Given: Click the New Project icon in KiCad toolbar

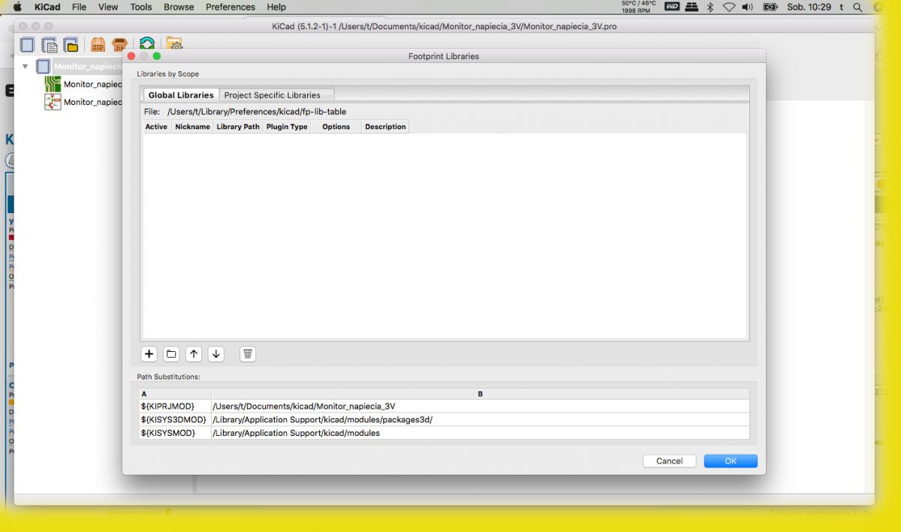Looking at the screenshot, I should pyautogui.click(x=27, y=45).
